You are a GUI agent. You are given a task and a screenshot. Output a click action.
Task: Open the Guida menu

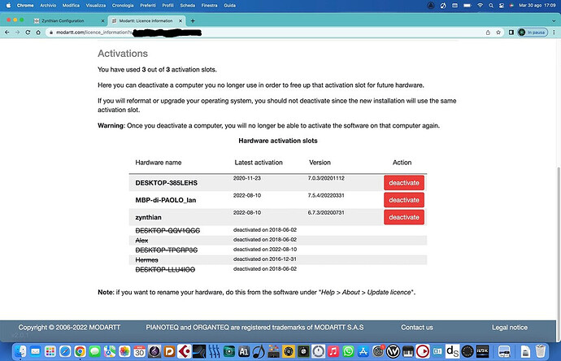(230, 6)
